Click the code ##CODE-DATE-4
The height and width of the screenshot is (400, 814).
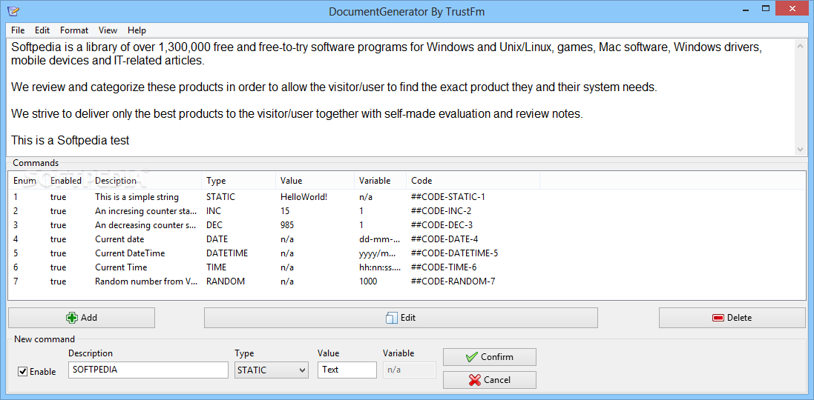click(x=444, y=239)
